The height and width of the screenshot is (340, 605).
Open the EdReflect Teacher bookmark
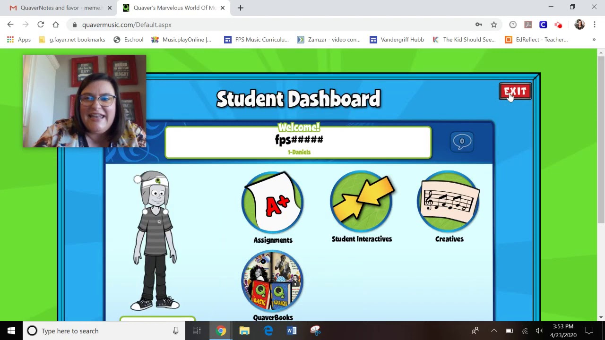(x=536, y=40)
